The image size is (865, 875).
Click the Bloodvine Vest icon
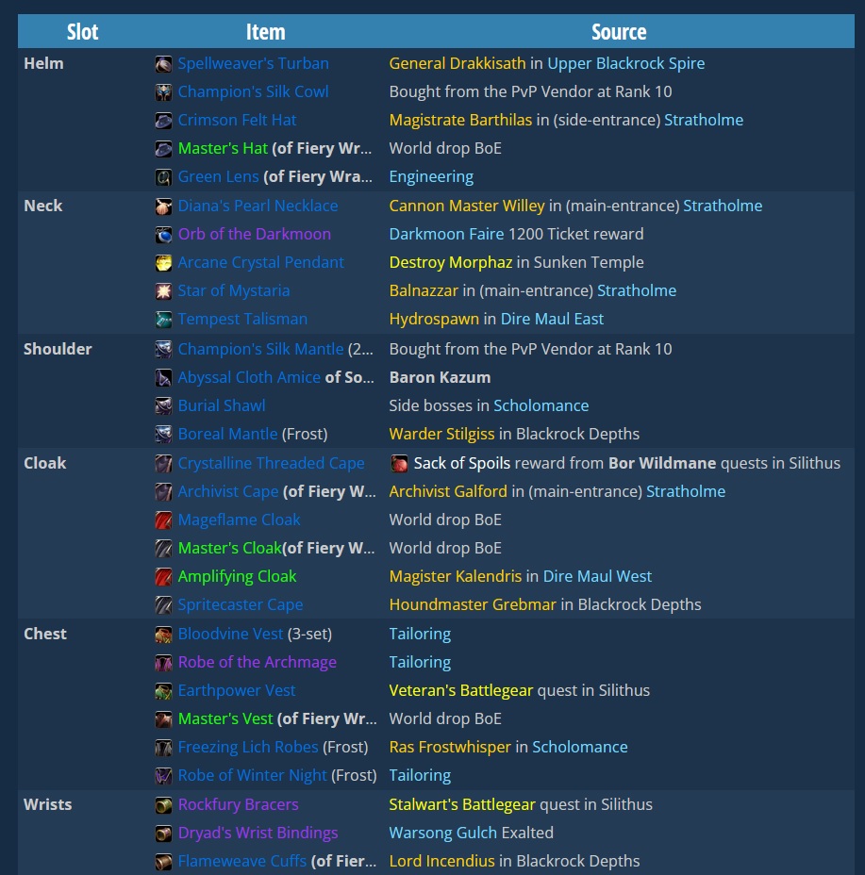click(163, 635)
